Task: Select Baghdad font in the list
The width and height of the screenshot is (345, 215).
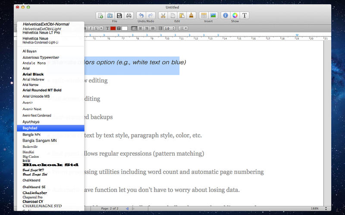Action: [x=50, y=128]
